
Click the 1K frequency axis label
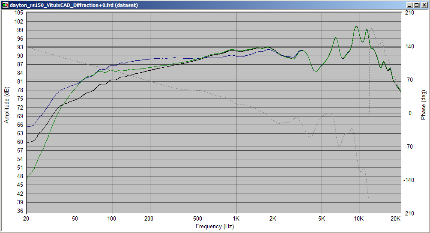click(x=236, y=219)
